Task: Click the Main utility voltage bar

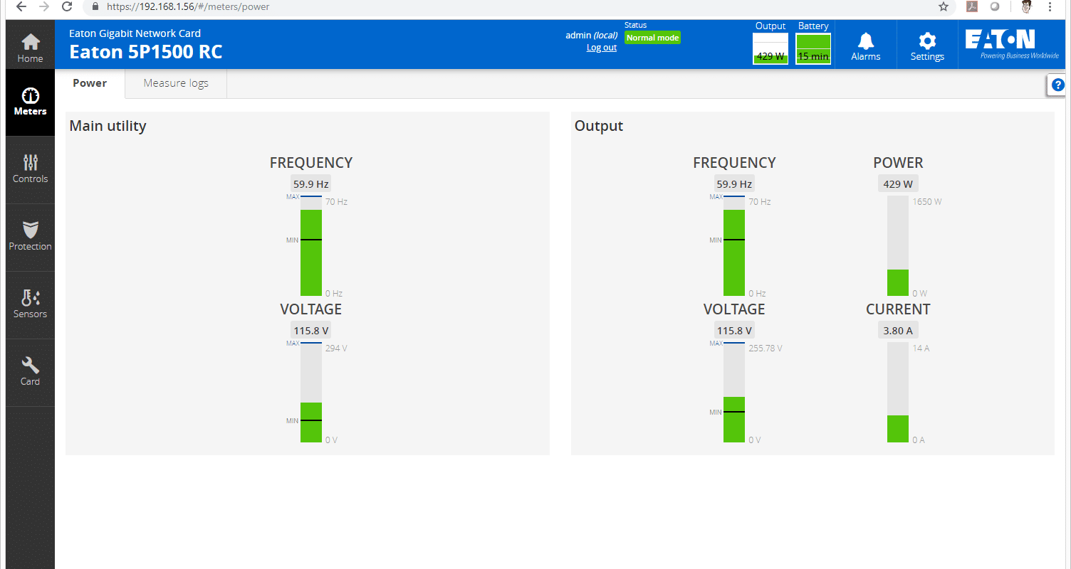Action: [x=311, y=393]
